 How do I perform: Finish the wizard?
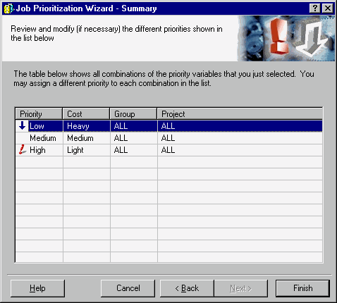[x=302, y=288]
